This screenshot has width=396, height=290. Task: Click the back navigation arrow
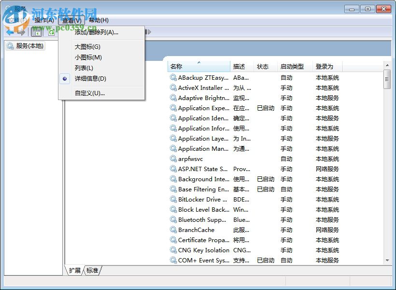pos(11,32)
